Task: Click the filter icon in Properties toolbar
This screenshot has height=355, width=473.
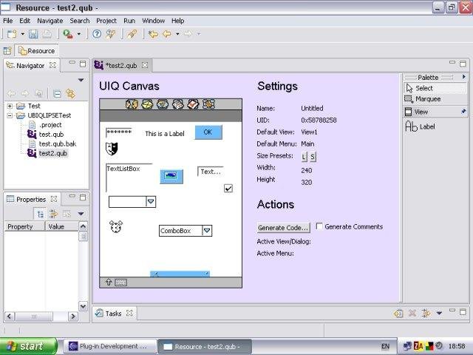Action: pyautogui.click(x=53, y=214)
